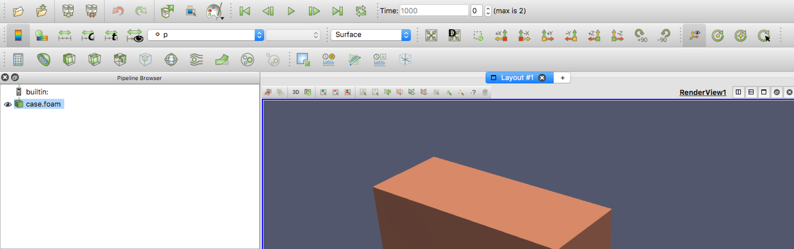Screen dimensions: 794x249
Task: Click the Disconnect from server icon
Action: click(91, 11)
